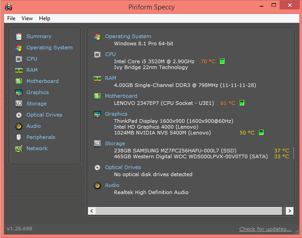Image resolution: width=302 pixels, height=238 pixels.
Task: Click the Audio speaker icon in sidebar
Action: (x=19, y=126)
